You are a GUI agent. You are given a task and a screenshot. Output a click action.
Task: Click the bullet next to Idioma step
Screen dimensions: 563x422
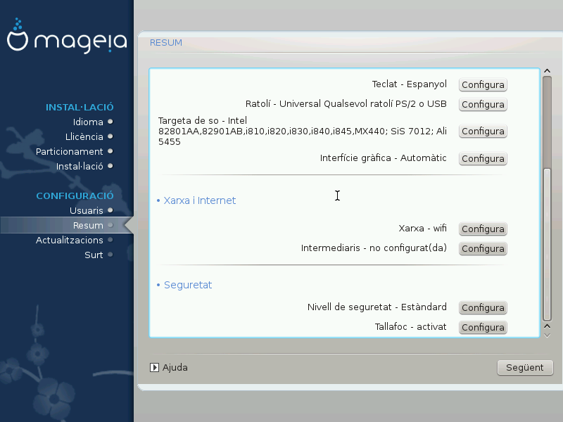point(110,122)
